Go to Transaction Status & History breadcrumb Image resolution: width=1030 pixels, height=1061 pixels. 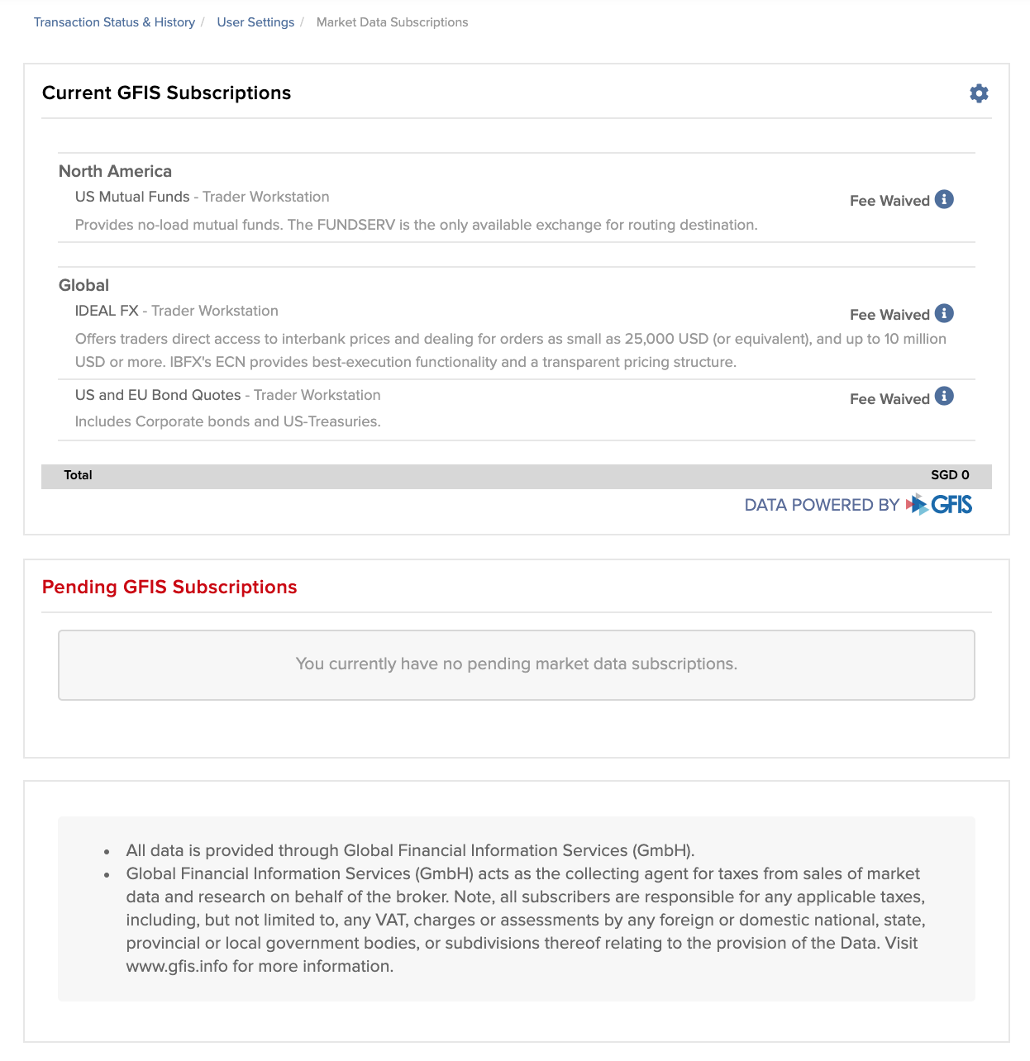click(114, 22)
